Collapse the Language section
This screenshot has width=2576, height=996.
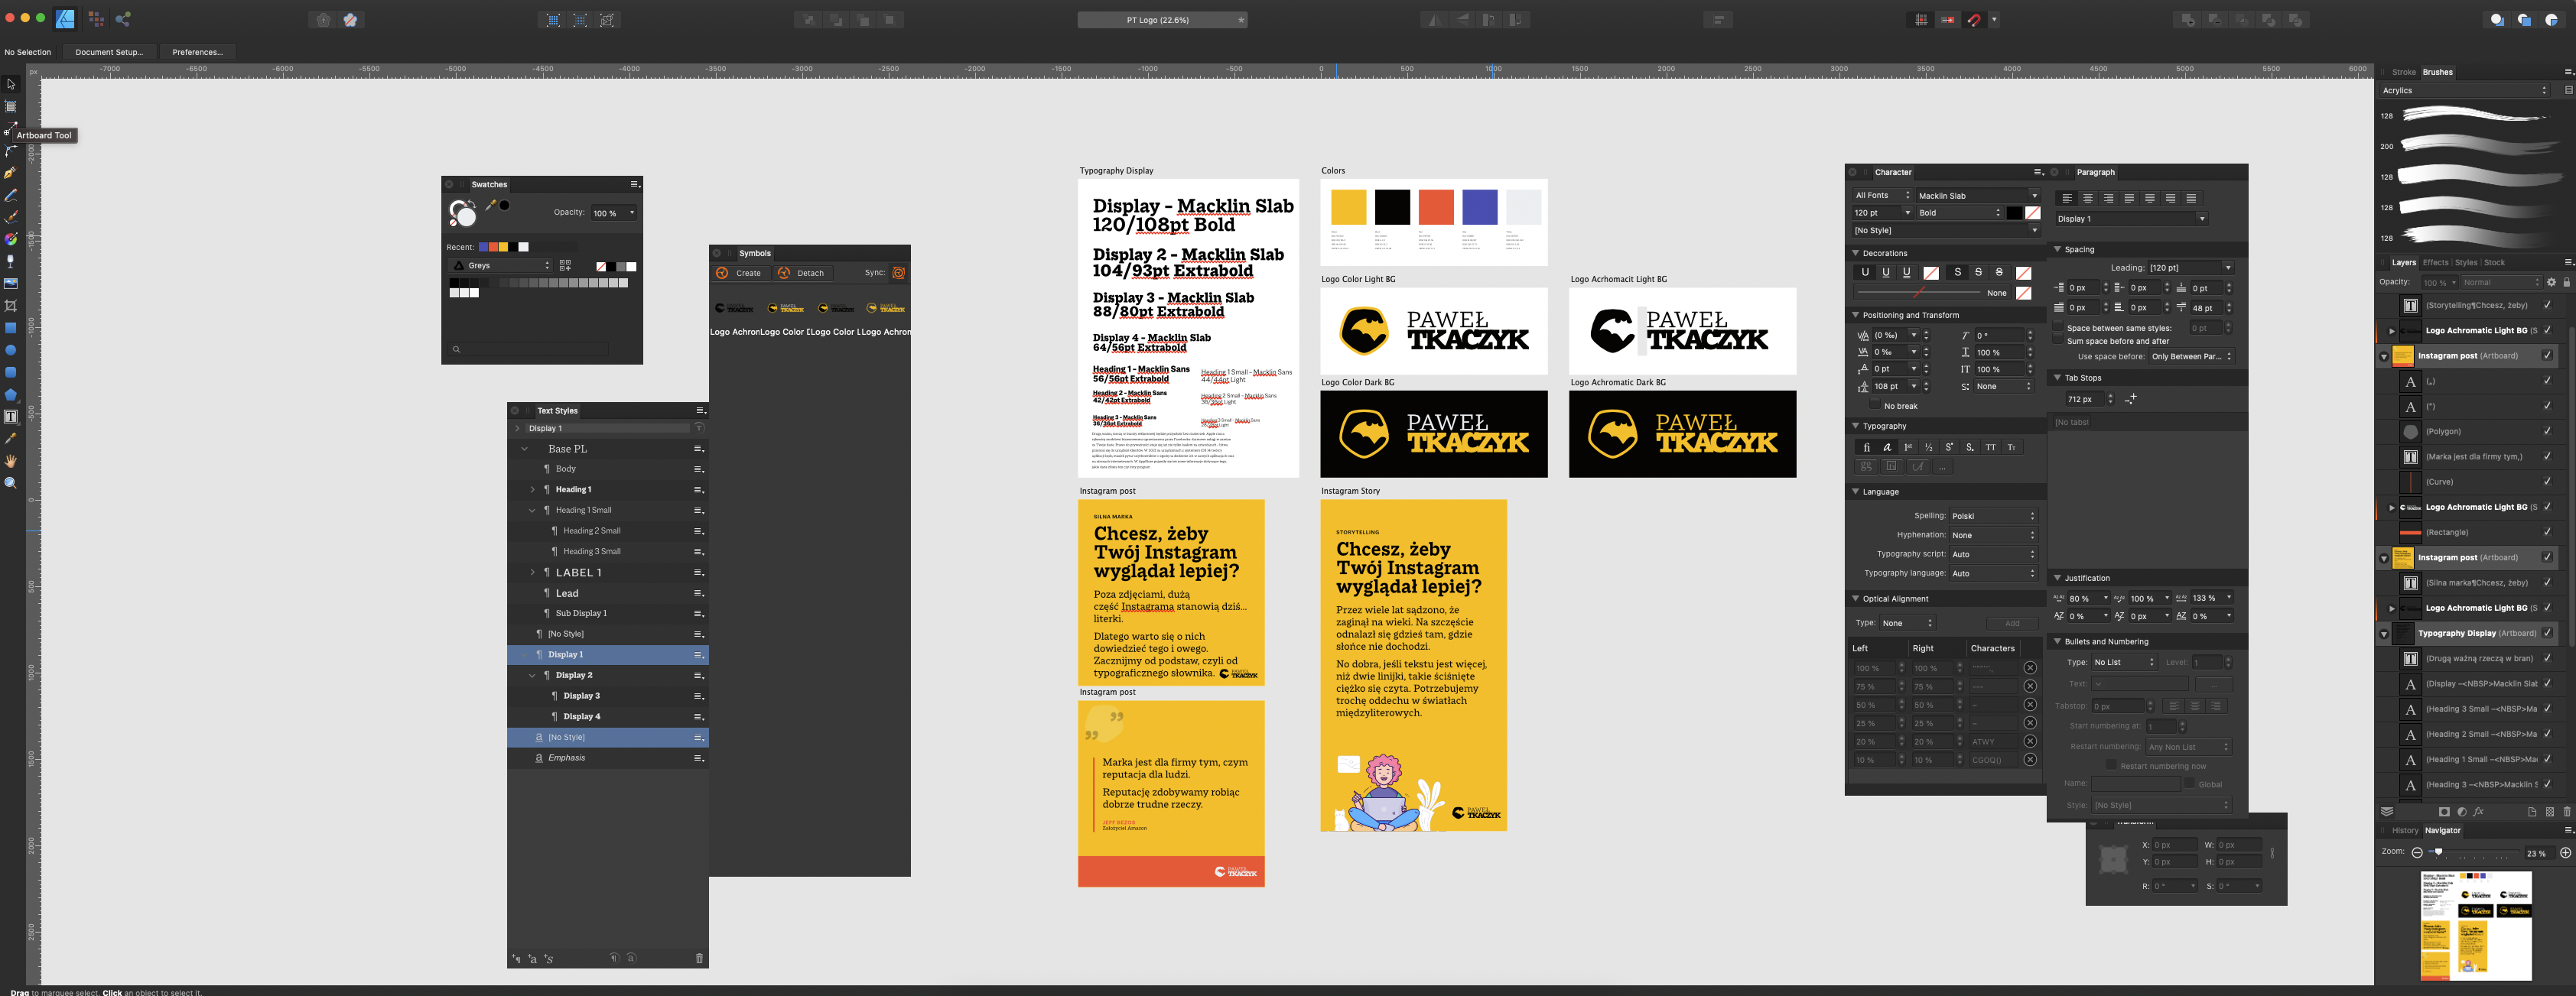pos(1856,492)
